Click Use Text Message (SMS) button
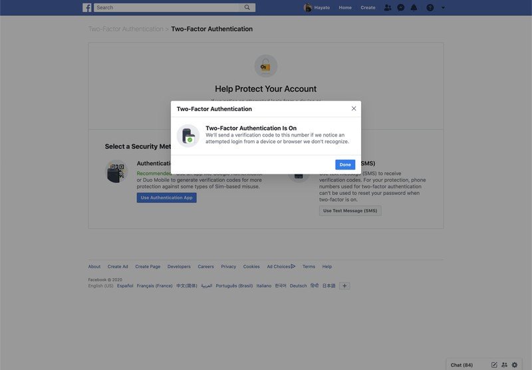The height and width of the screenshot is (370, 532). [350, 211]
